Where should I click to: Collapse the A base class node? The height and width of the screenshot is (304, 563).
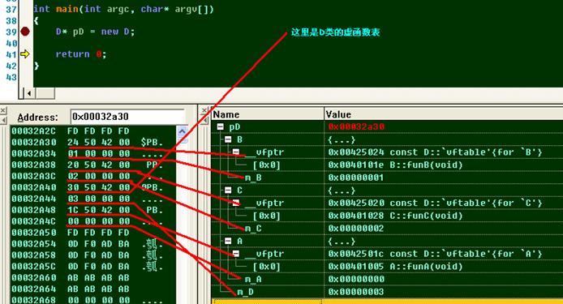pyautogui.click(x=228, y=241)
